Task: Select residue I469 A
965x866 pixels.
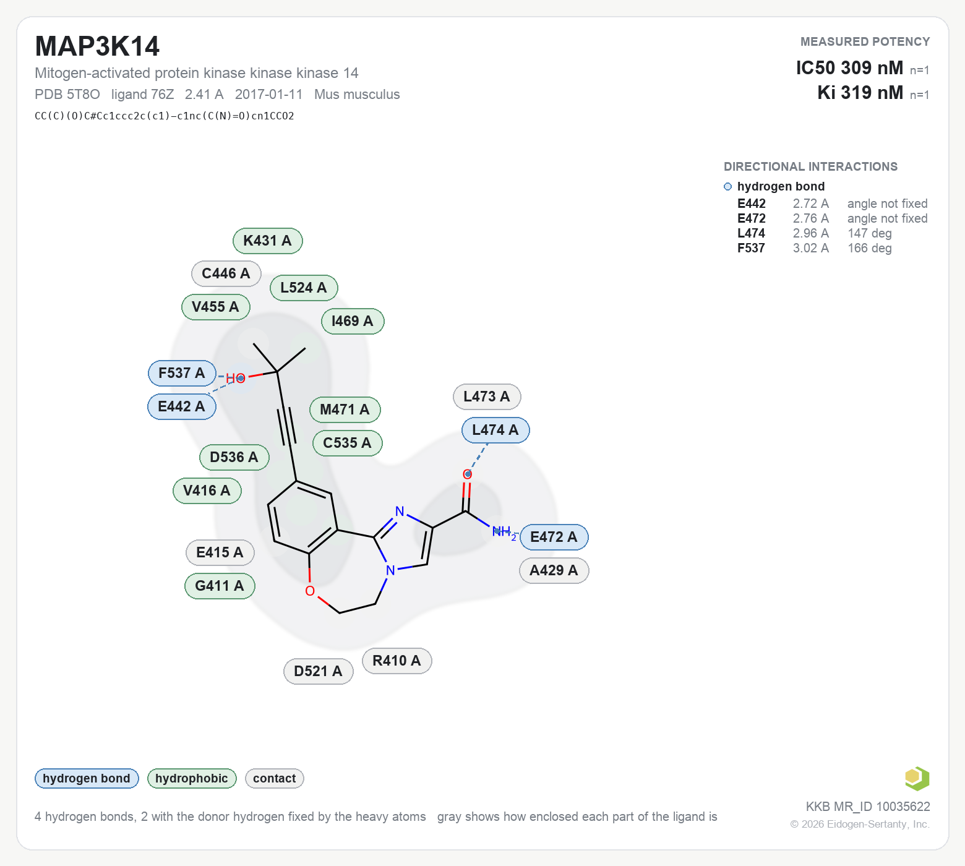Action: click(353, 321)
